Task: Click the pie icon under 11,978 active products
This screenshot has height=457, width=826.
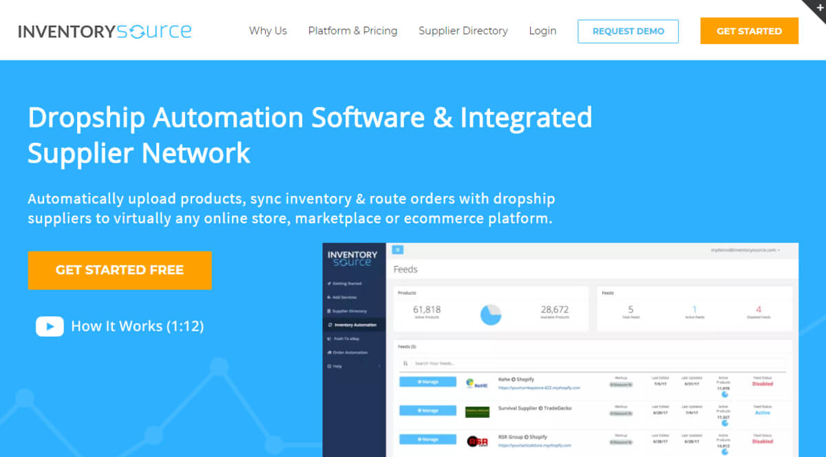Action: pos(725,394)
